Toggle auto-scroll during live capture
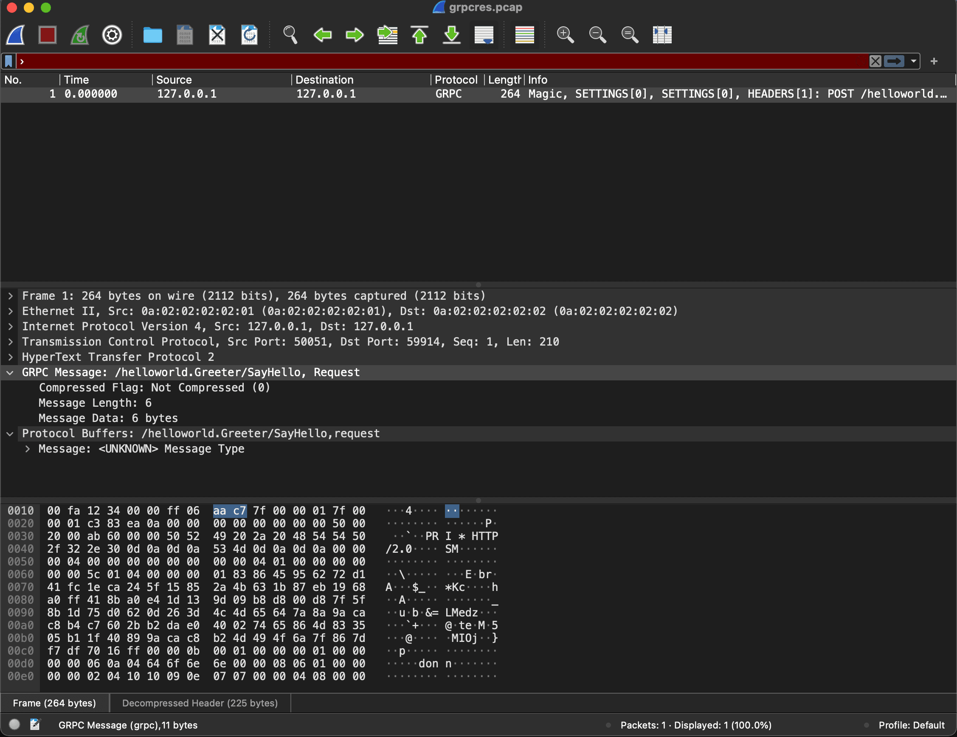Viewport: 957px width, 737px height. 484,35
